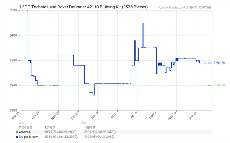Click the green Amazon legend swatch
The width and height of the screenshot is (230, 143).
tap(17, 132)
